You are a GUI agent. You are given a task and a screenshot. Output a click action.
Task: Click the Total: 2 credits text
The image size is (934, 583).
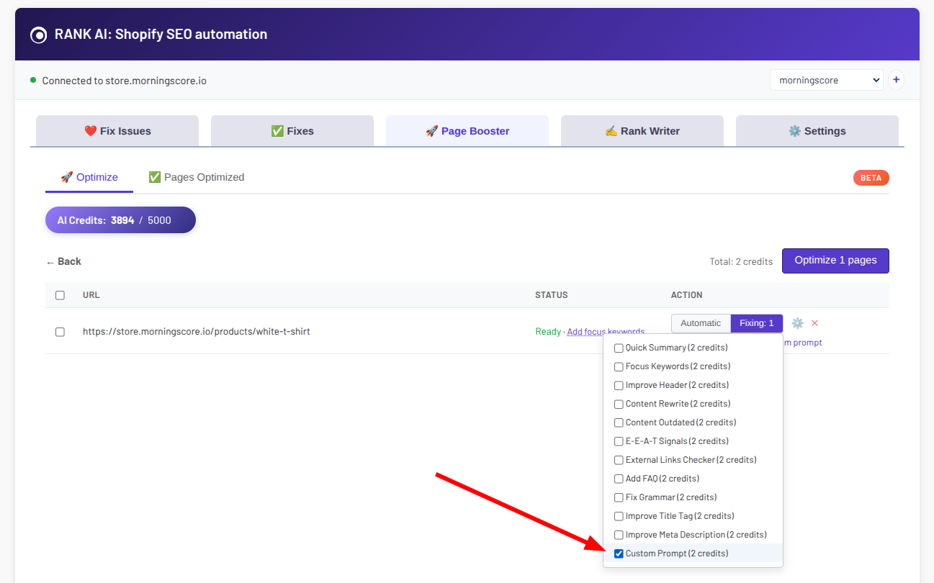click(741, 261)
